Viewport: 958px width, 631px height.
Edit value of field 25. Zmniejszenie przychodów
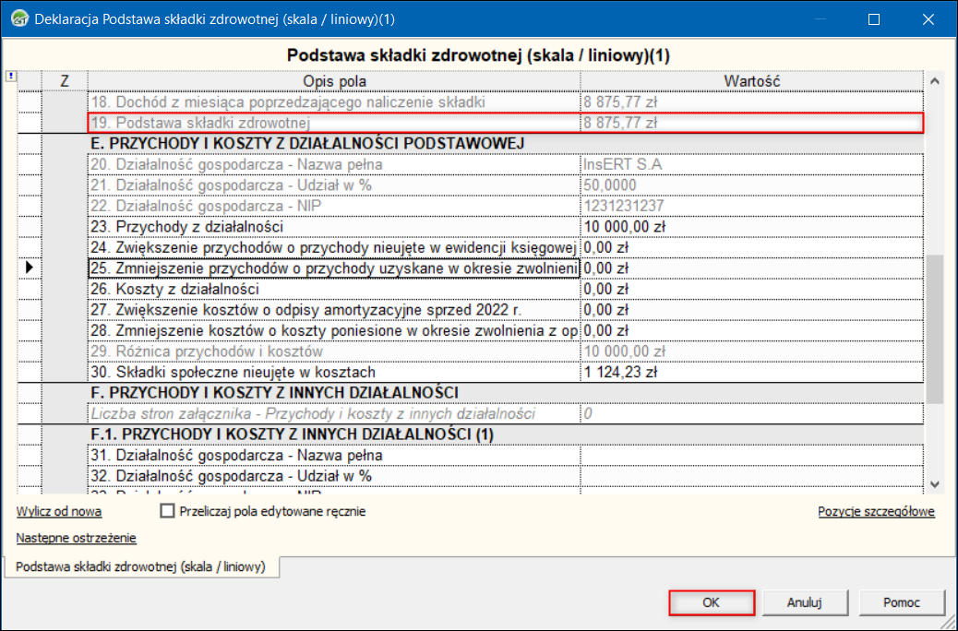(x=752, y=268)
